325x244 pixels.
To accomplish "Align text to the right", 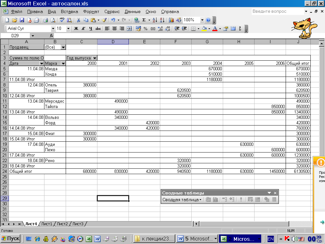I will [122, 29].
